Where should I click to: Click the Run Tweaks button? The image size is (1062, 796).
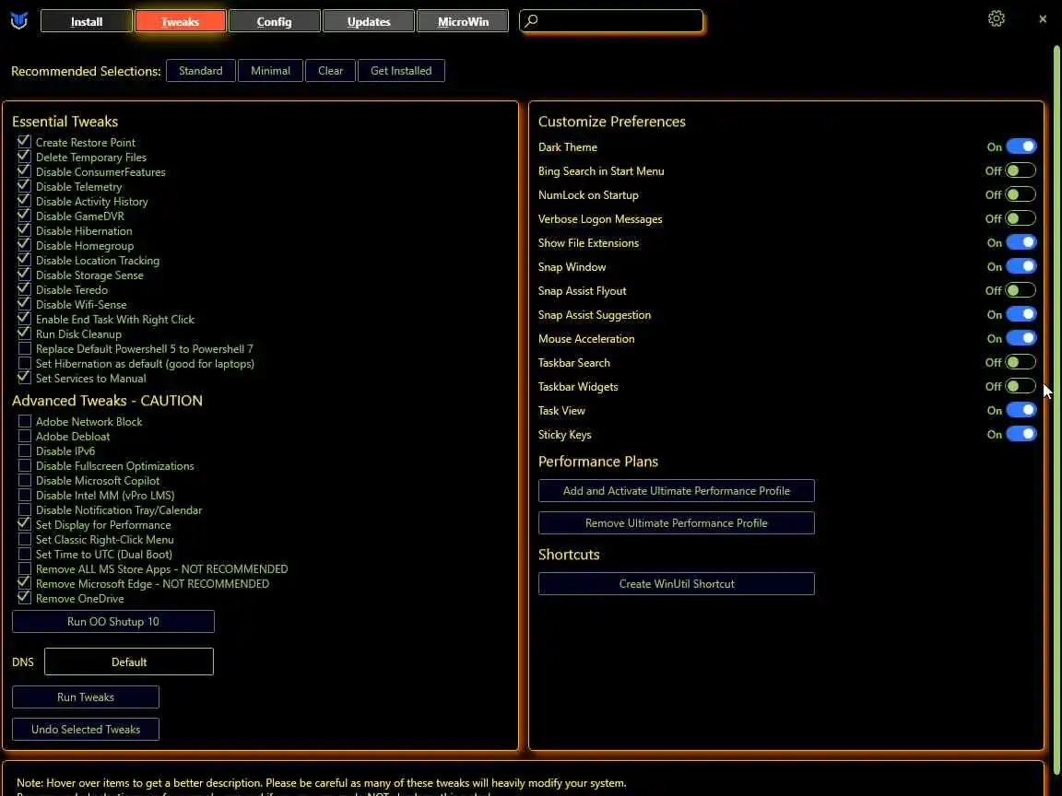click(x=86, y=696)
